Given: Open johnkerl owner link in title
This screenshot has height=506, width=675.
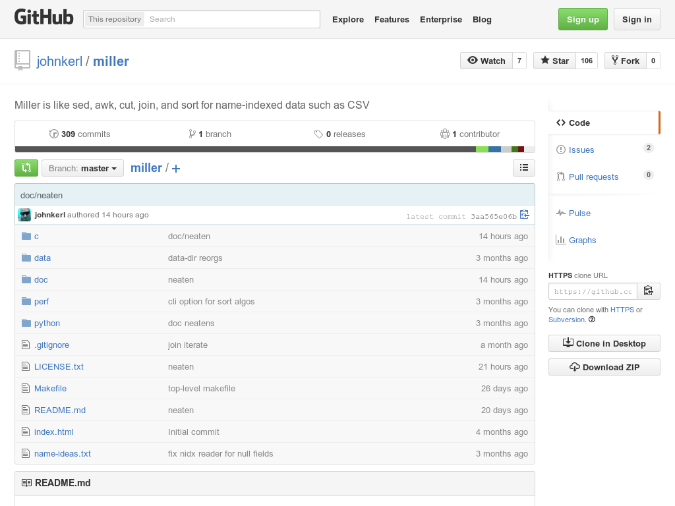Looking at the screenshot, I should [x=59, y=61].
